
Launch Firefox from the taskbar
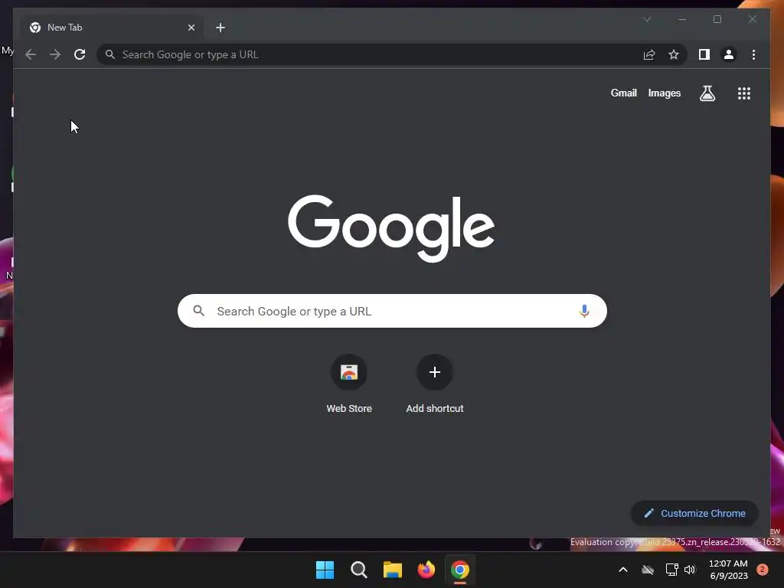[426, 570]
